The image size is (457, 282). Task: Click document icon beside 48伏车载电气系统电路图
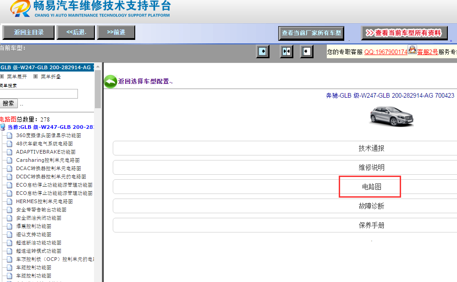tap(10, 144)
